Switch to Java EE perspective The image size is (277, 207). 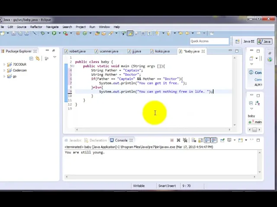coord(249,41)
